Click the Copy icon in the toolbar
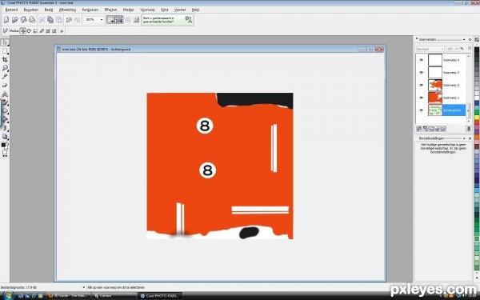 [x=50, y=20]
